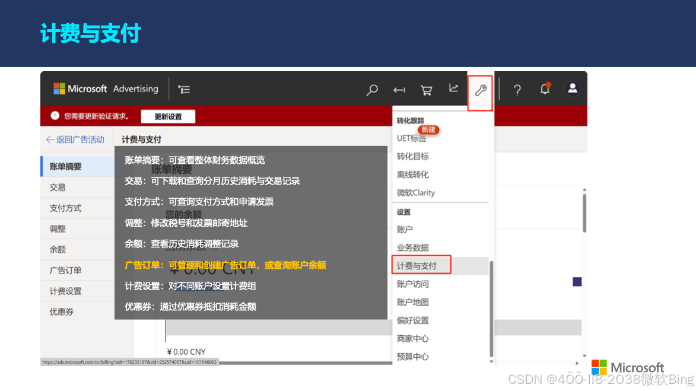Open the wrench tools menu

point(480,91)
